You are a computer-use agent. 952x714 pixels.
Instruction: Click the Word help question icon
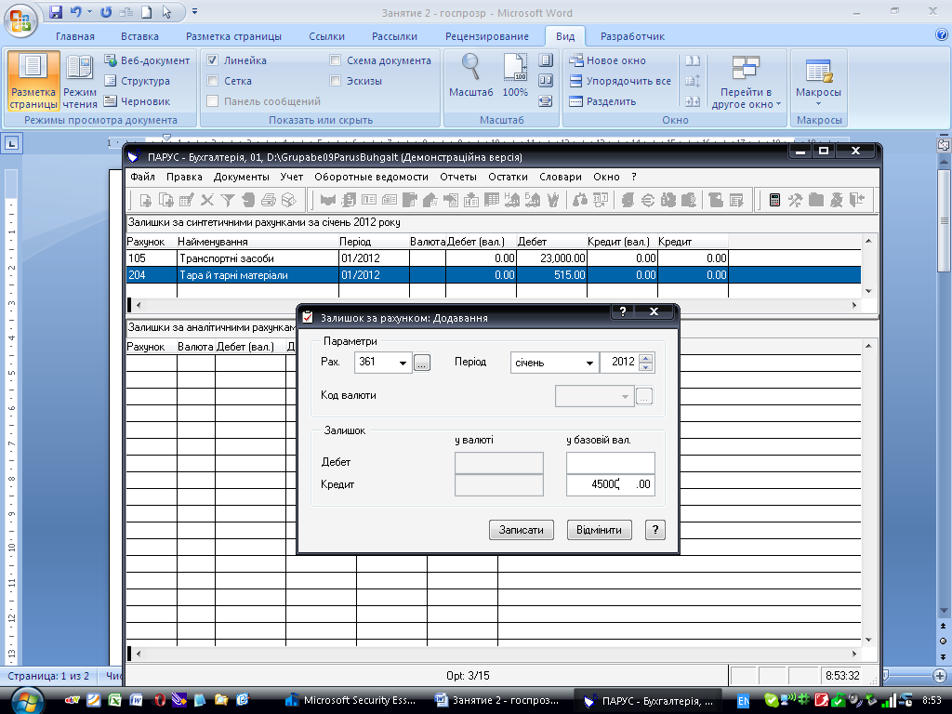(x=942, y=34)
